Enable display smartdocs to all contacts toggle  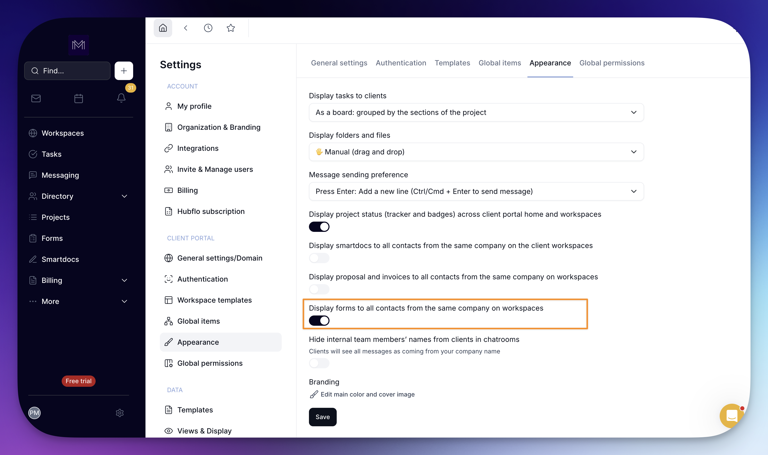(319, 258)
